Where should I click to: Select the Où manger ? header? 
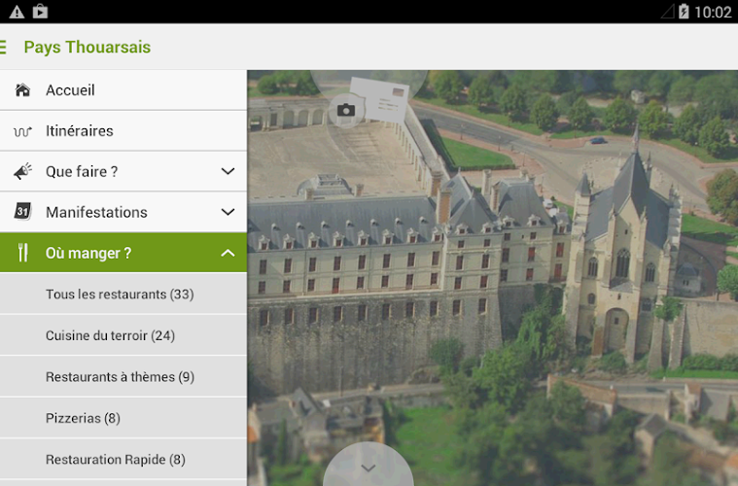123,253
